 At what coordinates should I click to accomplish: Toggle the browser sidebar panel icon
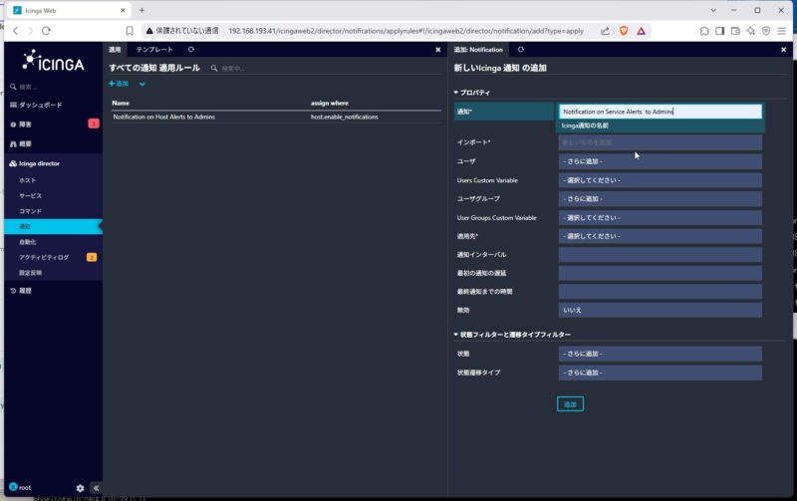(719, 31)
